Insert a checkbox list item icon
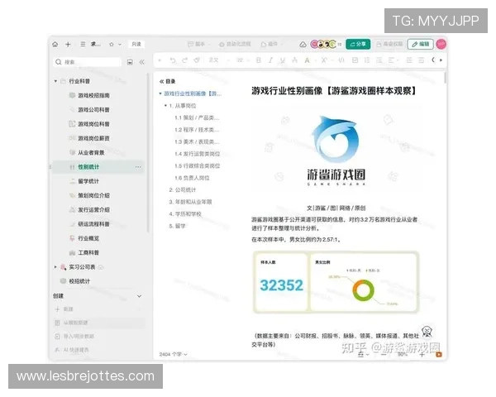This screenshot has height=397, width=496. click(x=355, y=60)
